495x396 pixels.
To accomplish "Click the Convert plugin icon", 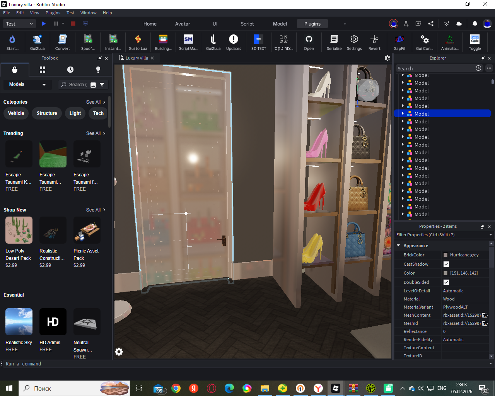I will point(62,42).
